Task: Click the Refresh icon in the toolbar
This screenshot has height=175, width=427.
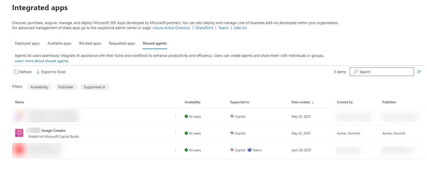Action: coord(16,72)
